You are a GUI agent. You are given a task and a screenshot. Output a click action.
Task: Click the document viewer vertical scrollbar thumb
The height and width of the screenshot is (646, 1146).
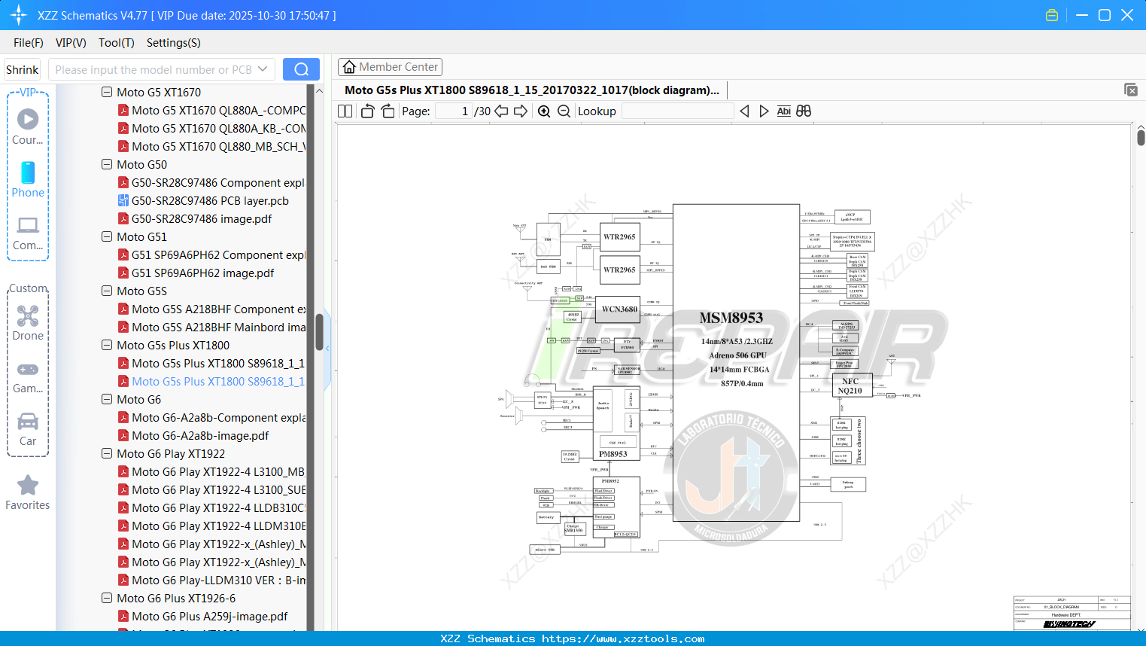(x=1141, y=138)
